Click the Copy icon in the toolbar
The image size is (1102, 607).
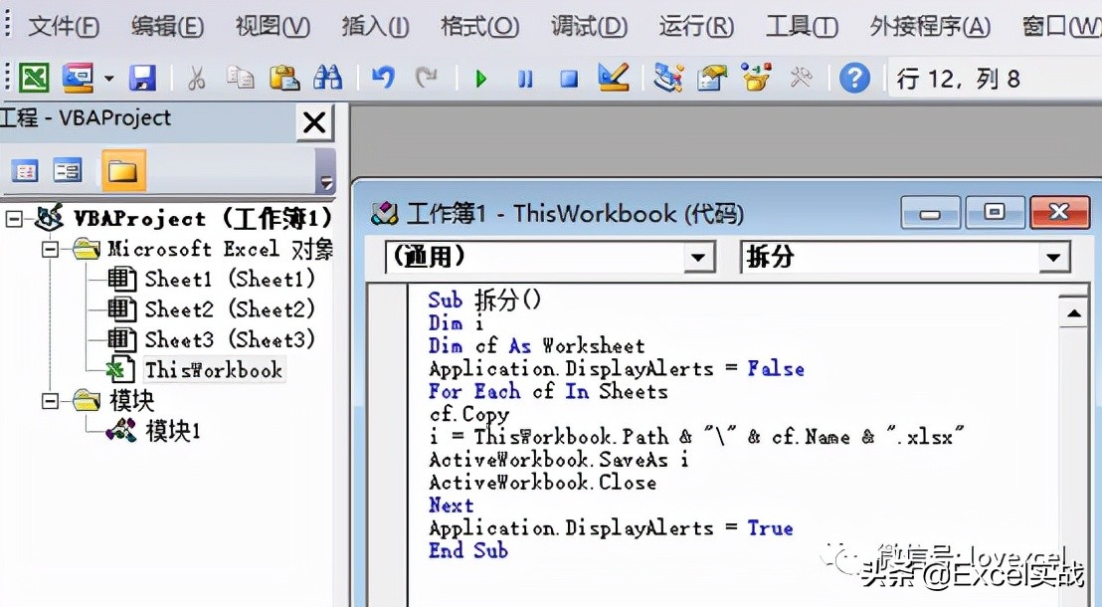tap(241, 78)
